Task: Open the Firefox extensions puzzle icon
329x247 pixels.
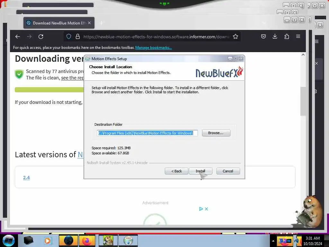Action: coord(286,37)
